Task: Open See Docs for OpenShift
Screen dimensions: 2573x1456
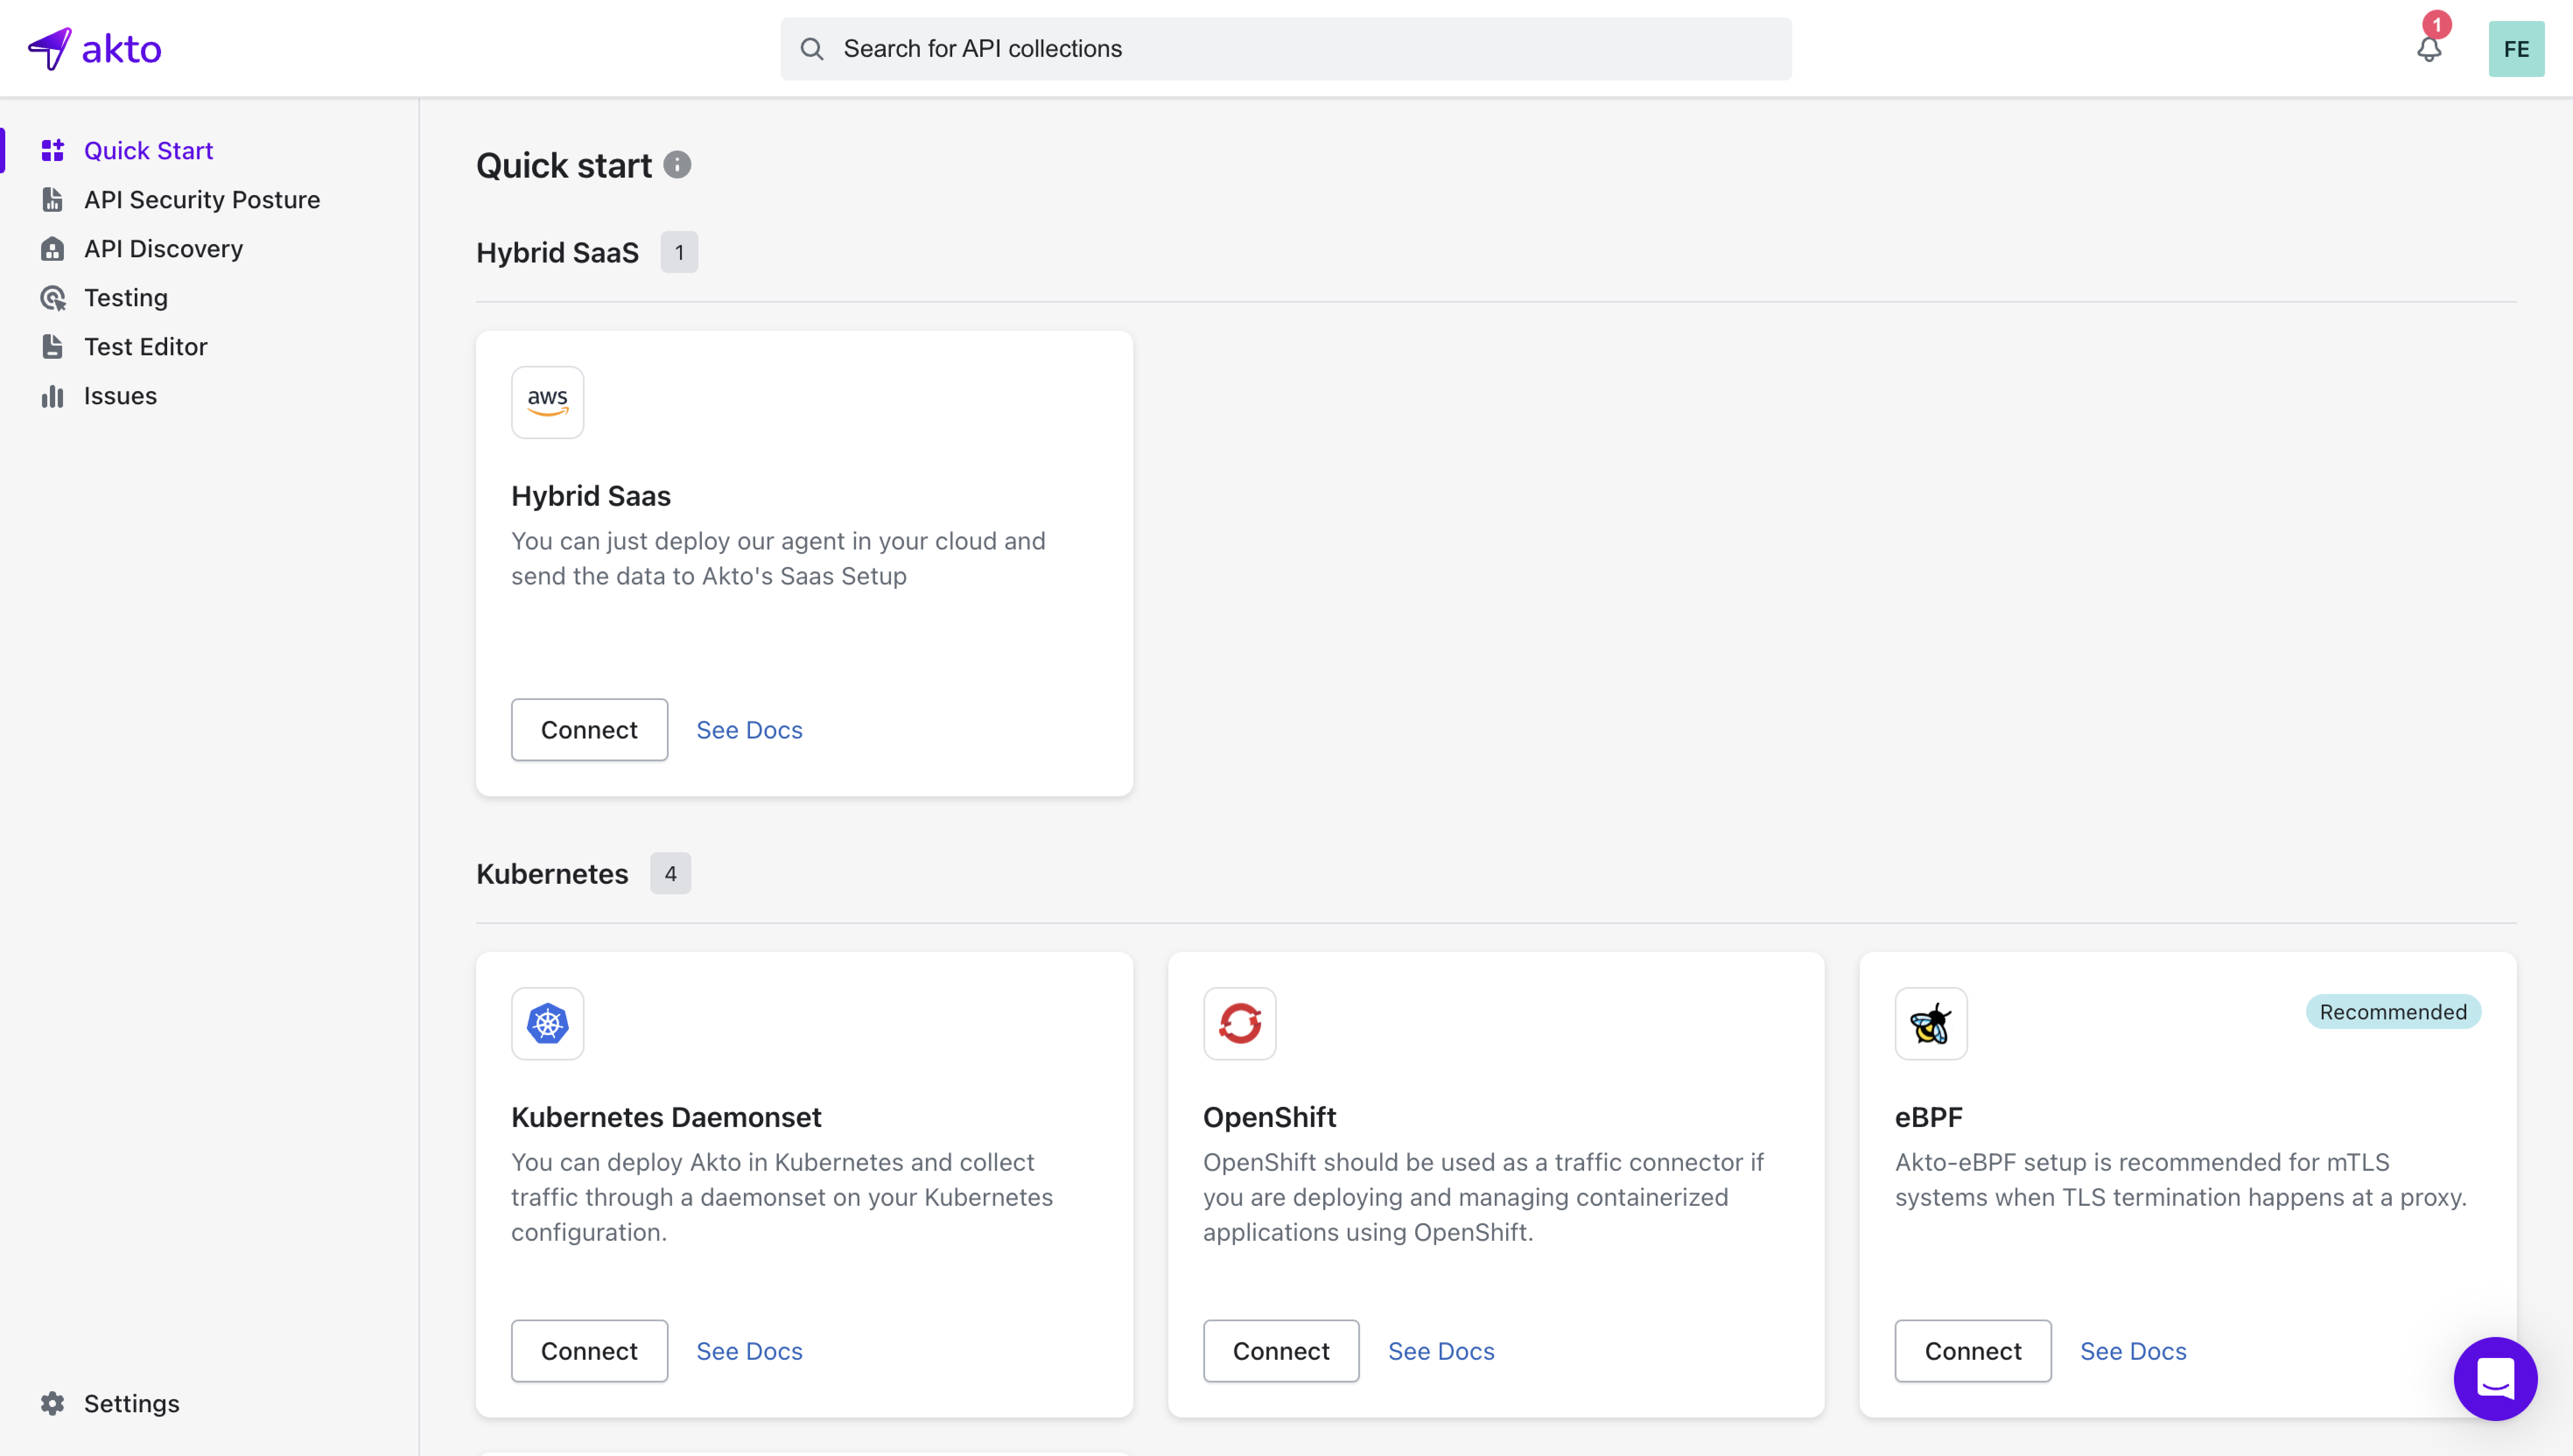Action: tap(1440, 1350)
